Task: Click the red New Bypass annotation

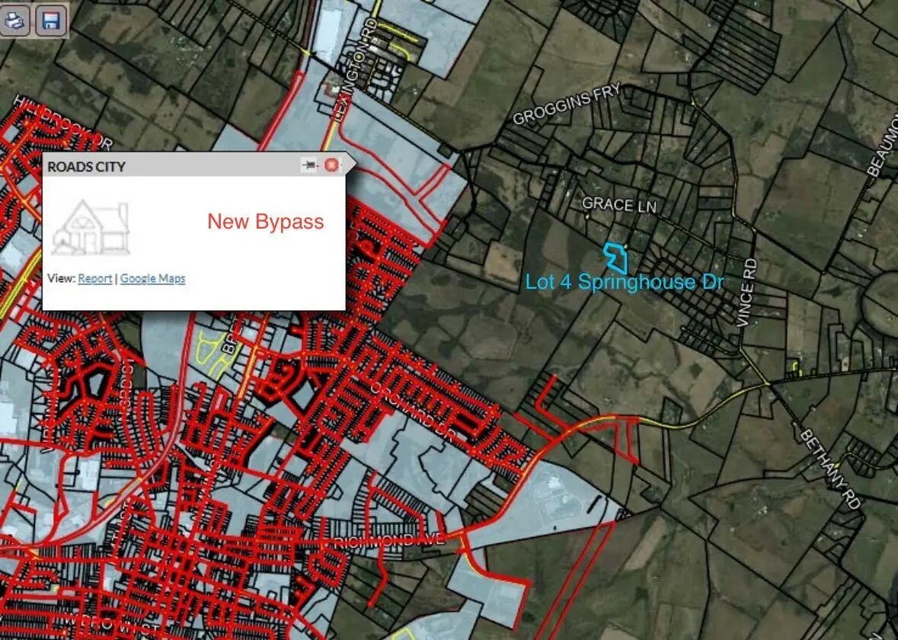Action: (266, 222)
